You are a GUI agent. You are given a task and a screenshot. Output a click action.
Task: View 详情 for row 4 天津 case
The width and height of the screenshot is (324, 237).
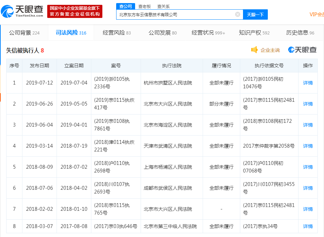point(308,146)
